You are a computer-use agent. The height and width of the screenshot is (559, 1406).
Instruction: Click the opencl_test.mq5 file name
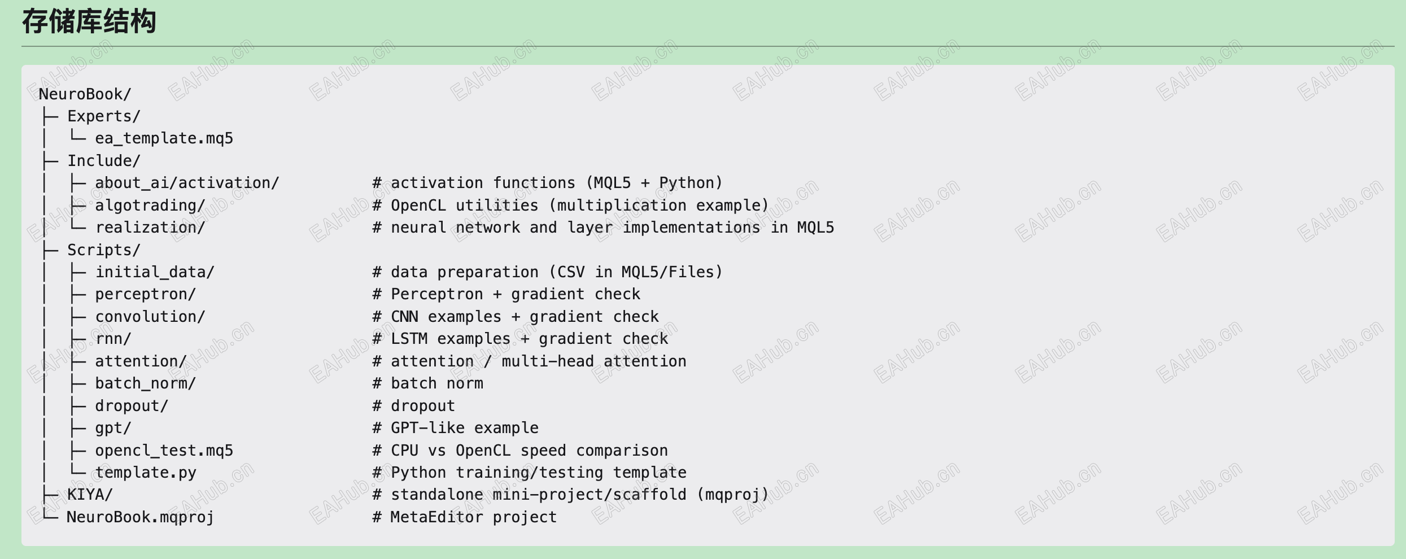click(164, 451)
